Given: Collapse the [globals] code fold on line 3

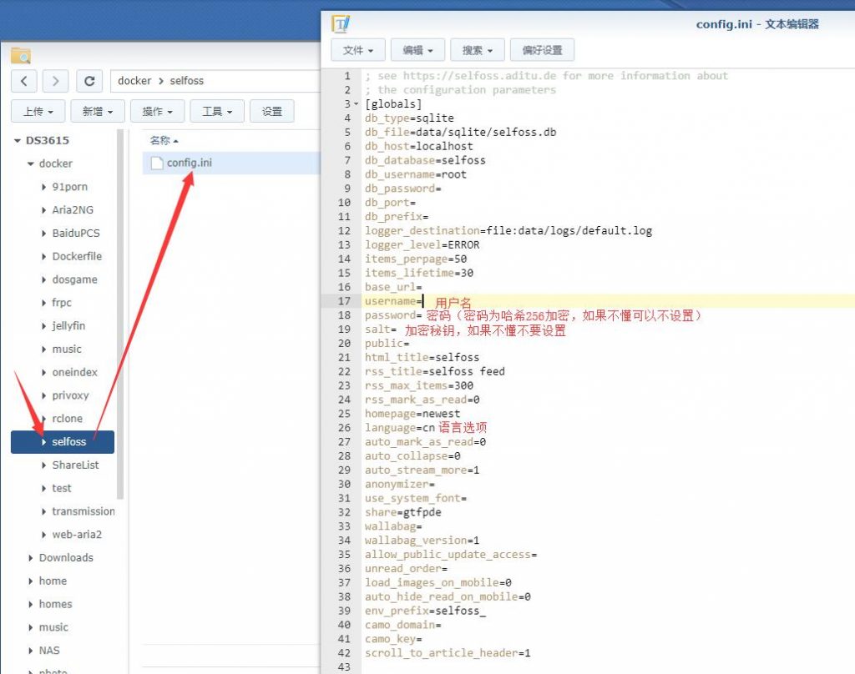Looking at the screenshot, I should pyautogui.click(x=356, y=103).
